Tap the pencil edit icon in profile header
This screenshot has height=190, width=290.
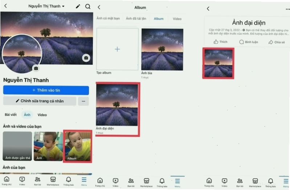(x=78, y=6)
